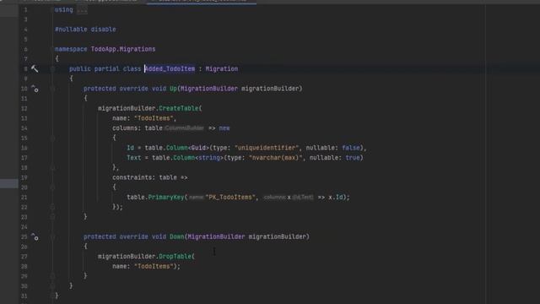Click the ColumnsBuilder inlay hint on line 14
The image size is (540, 304).
pos(184,128)
